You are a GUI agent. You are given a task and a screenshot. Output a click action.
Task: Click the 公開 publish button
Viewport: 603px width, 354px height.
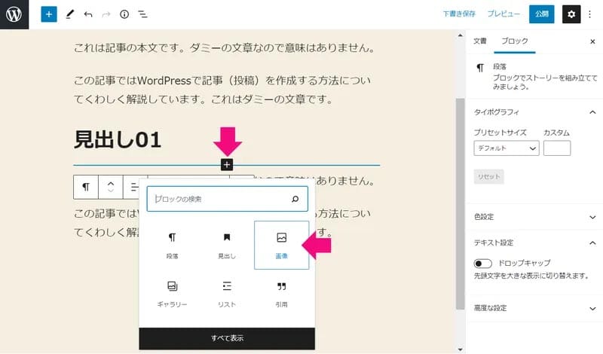point(541,14)
